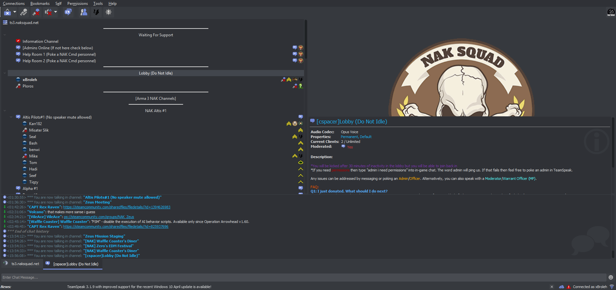Open VileAce's NAK_Zeus steam group link
The image size is (616, 290).
click(x=99, y=217)
